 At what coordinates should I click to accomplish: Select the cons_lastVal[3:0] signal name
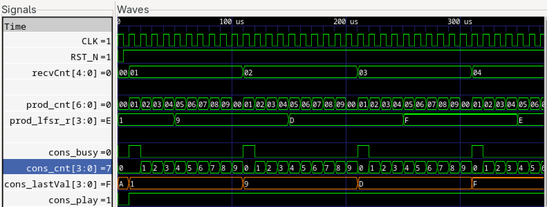[57, 184]
